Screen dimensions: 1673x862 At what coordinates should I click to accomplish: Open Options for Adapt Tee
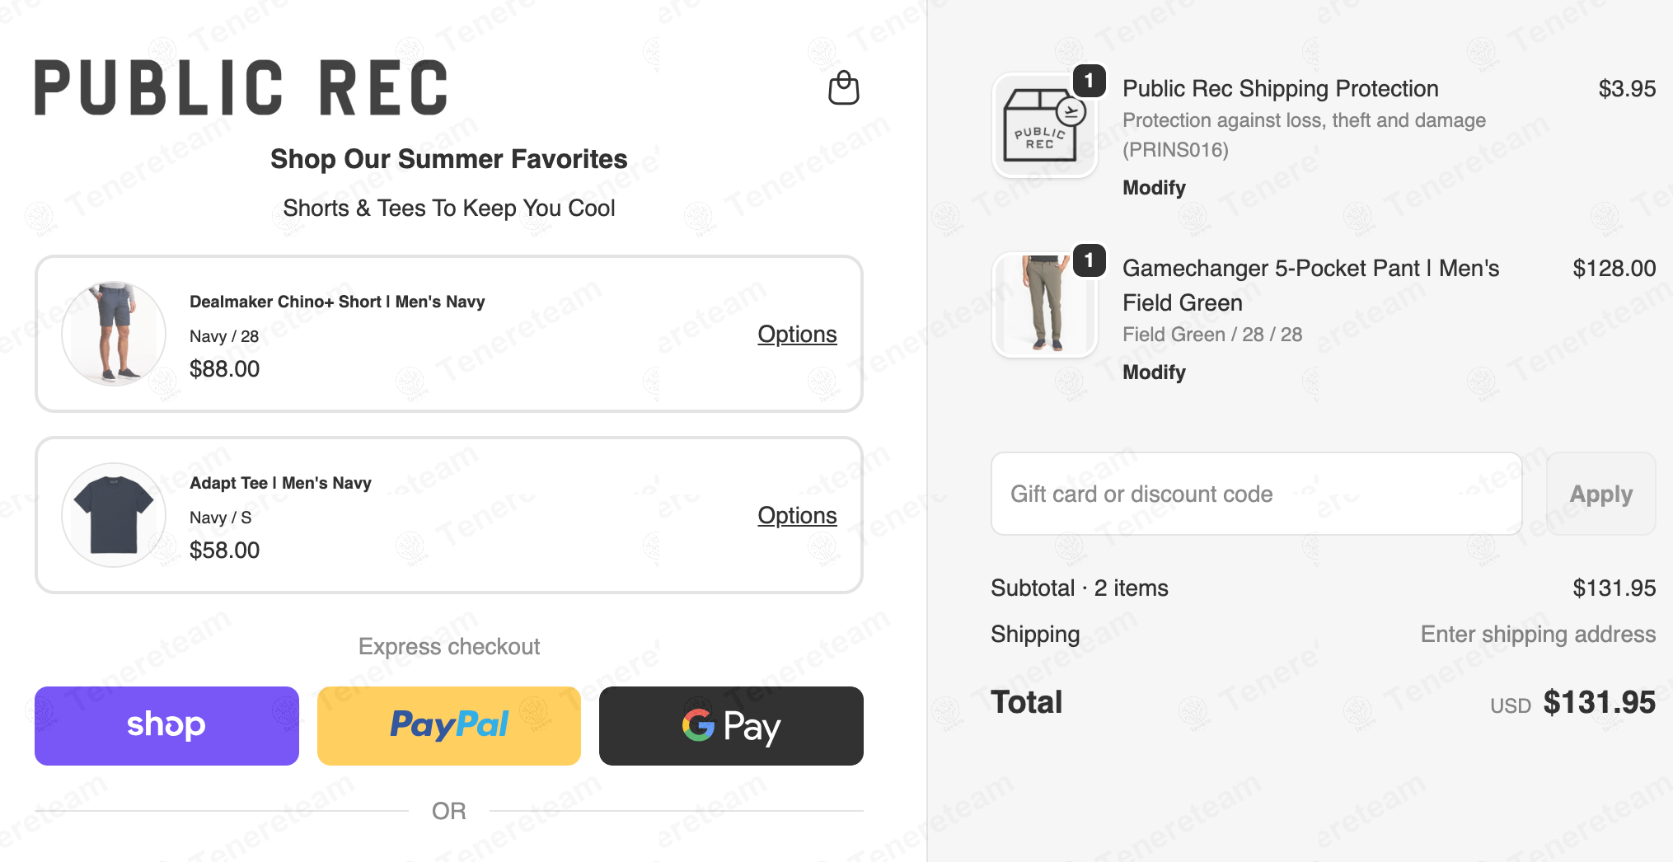[x=797, y=515]
